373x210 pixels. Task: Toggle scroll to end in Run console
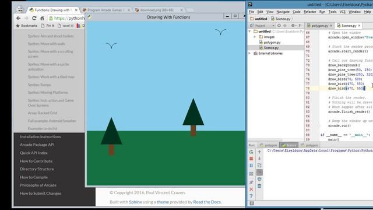[x=259, y=173]
